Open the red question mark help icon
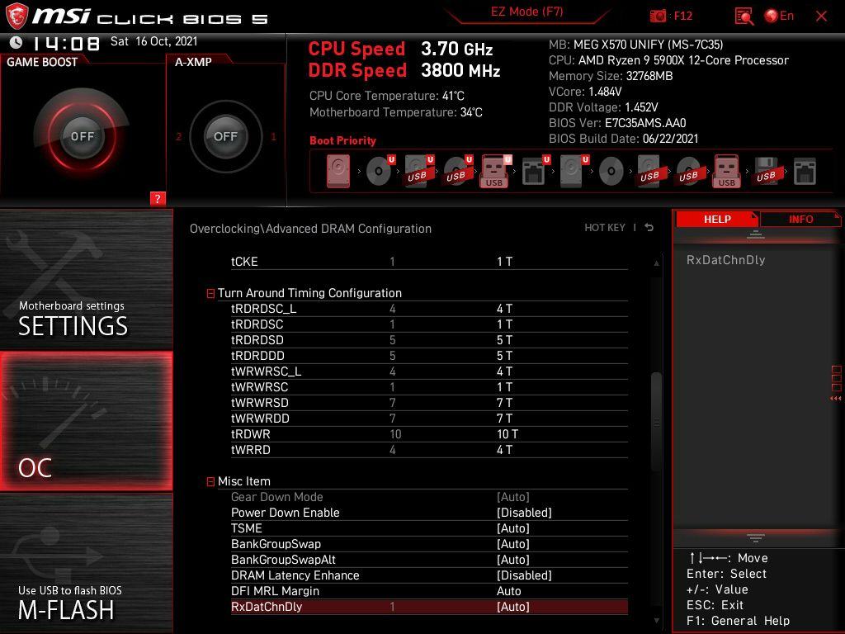845x634 pixels. [x=158, y=198]
